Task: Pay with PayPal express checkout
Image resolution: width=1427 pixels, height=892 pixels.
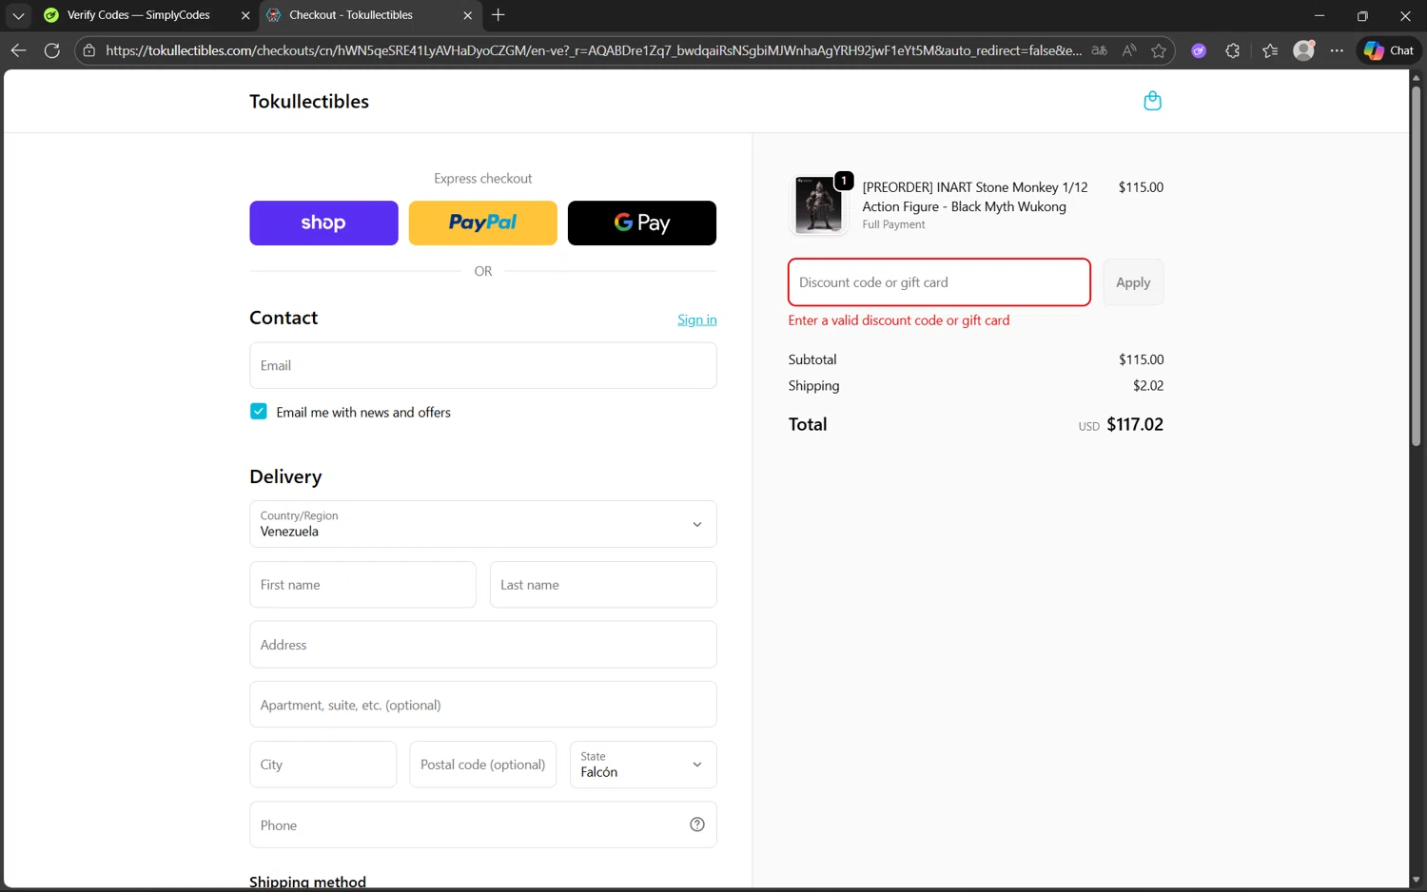Action: 483,223
